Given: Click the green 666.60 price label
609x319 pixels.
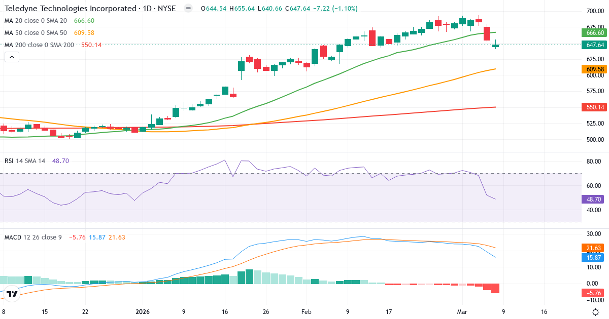Looking at the screenshot, I should pyautogui.click(x=594, y=32).
